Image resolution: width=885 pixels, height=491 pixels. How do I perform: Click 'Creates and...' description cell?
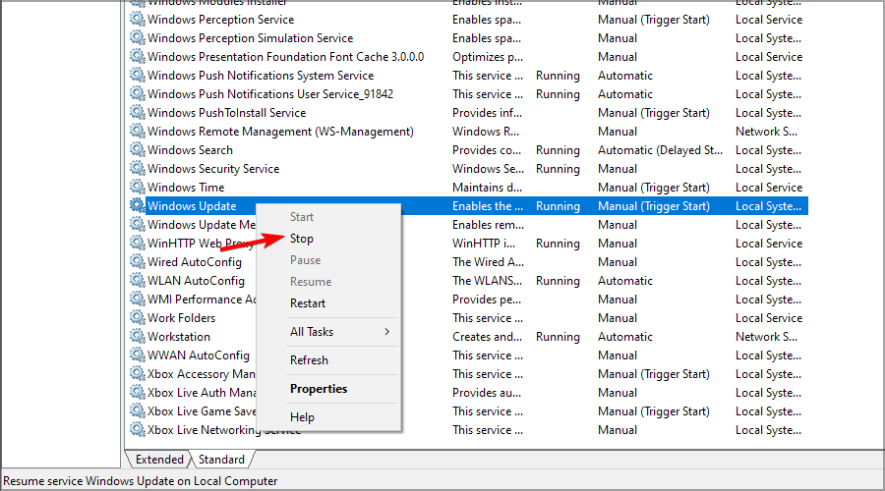coord(487,337)
